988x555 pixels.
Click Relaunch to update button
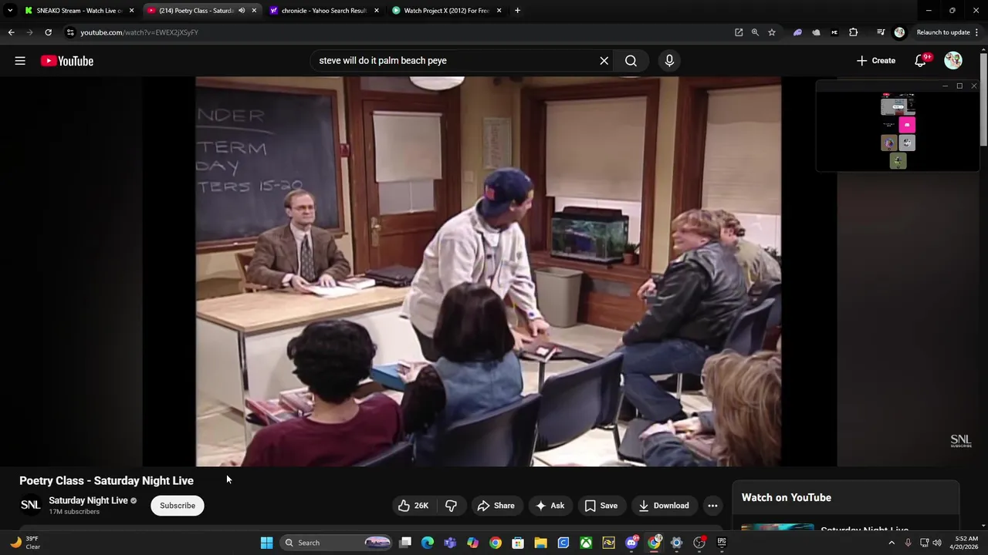[x=943, y=32]
